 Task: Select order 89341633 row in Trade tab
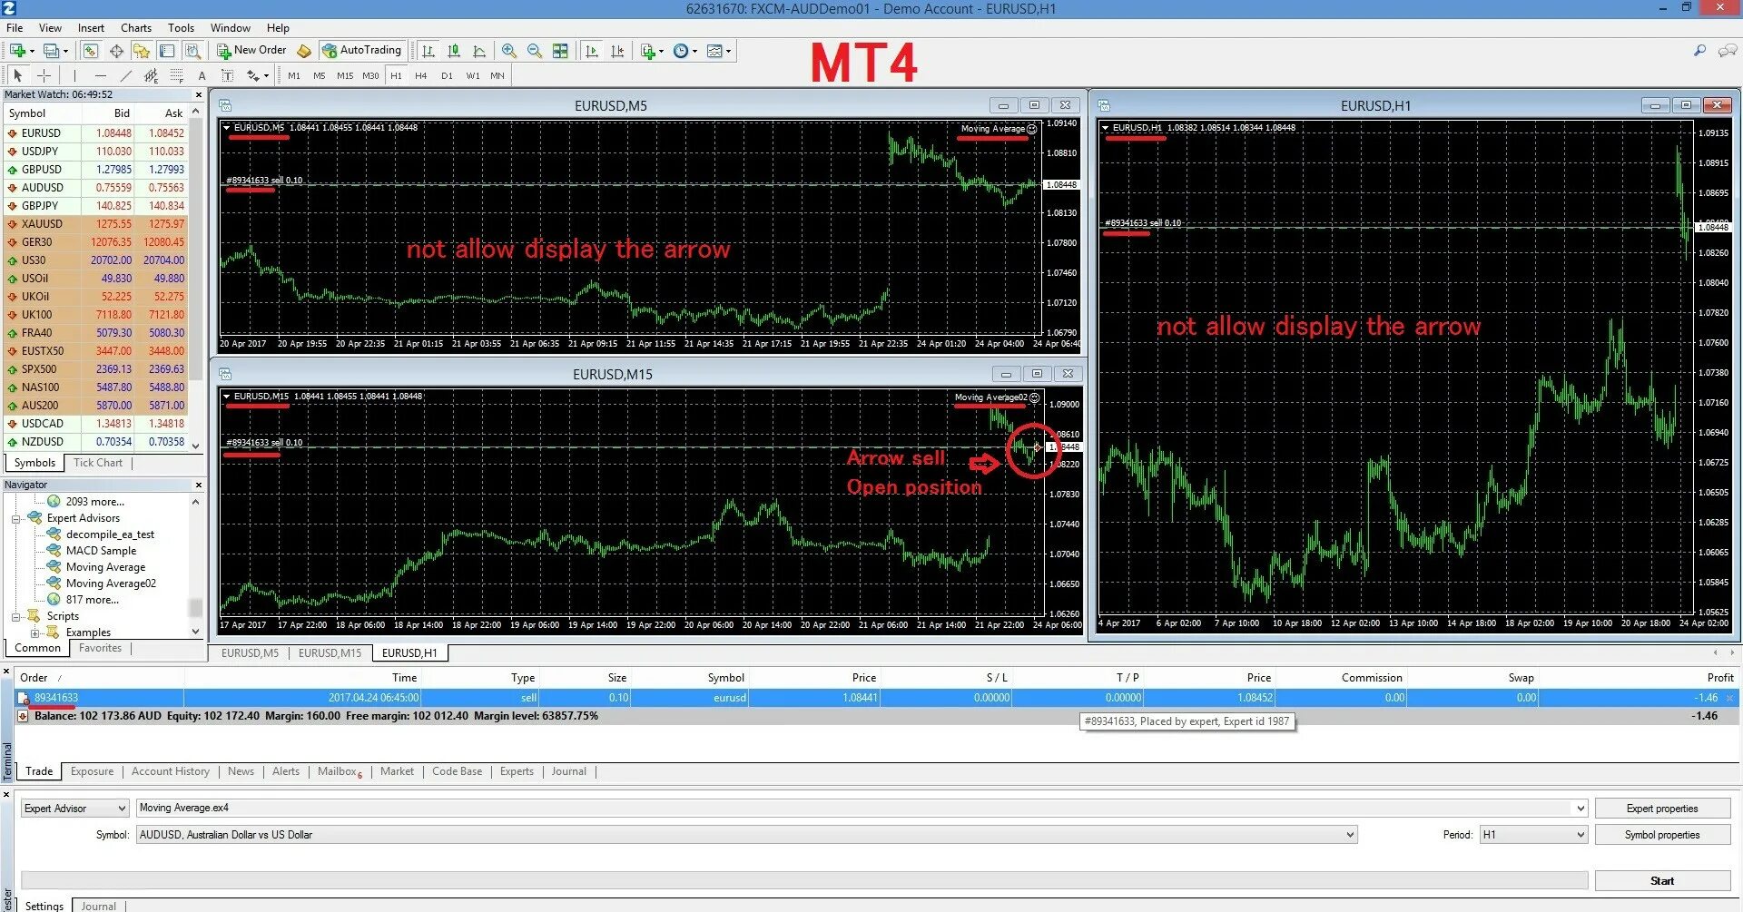point(876,698)
